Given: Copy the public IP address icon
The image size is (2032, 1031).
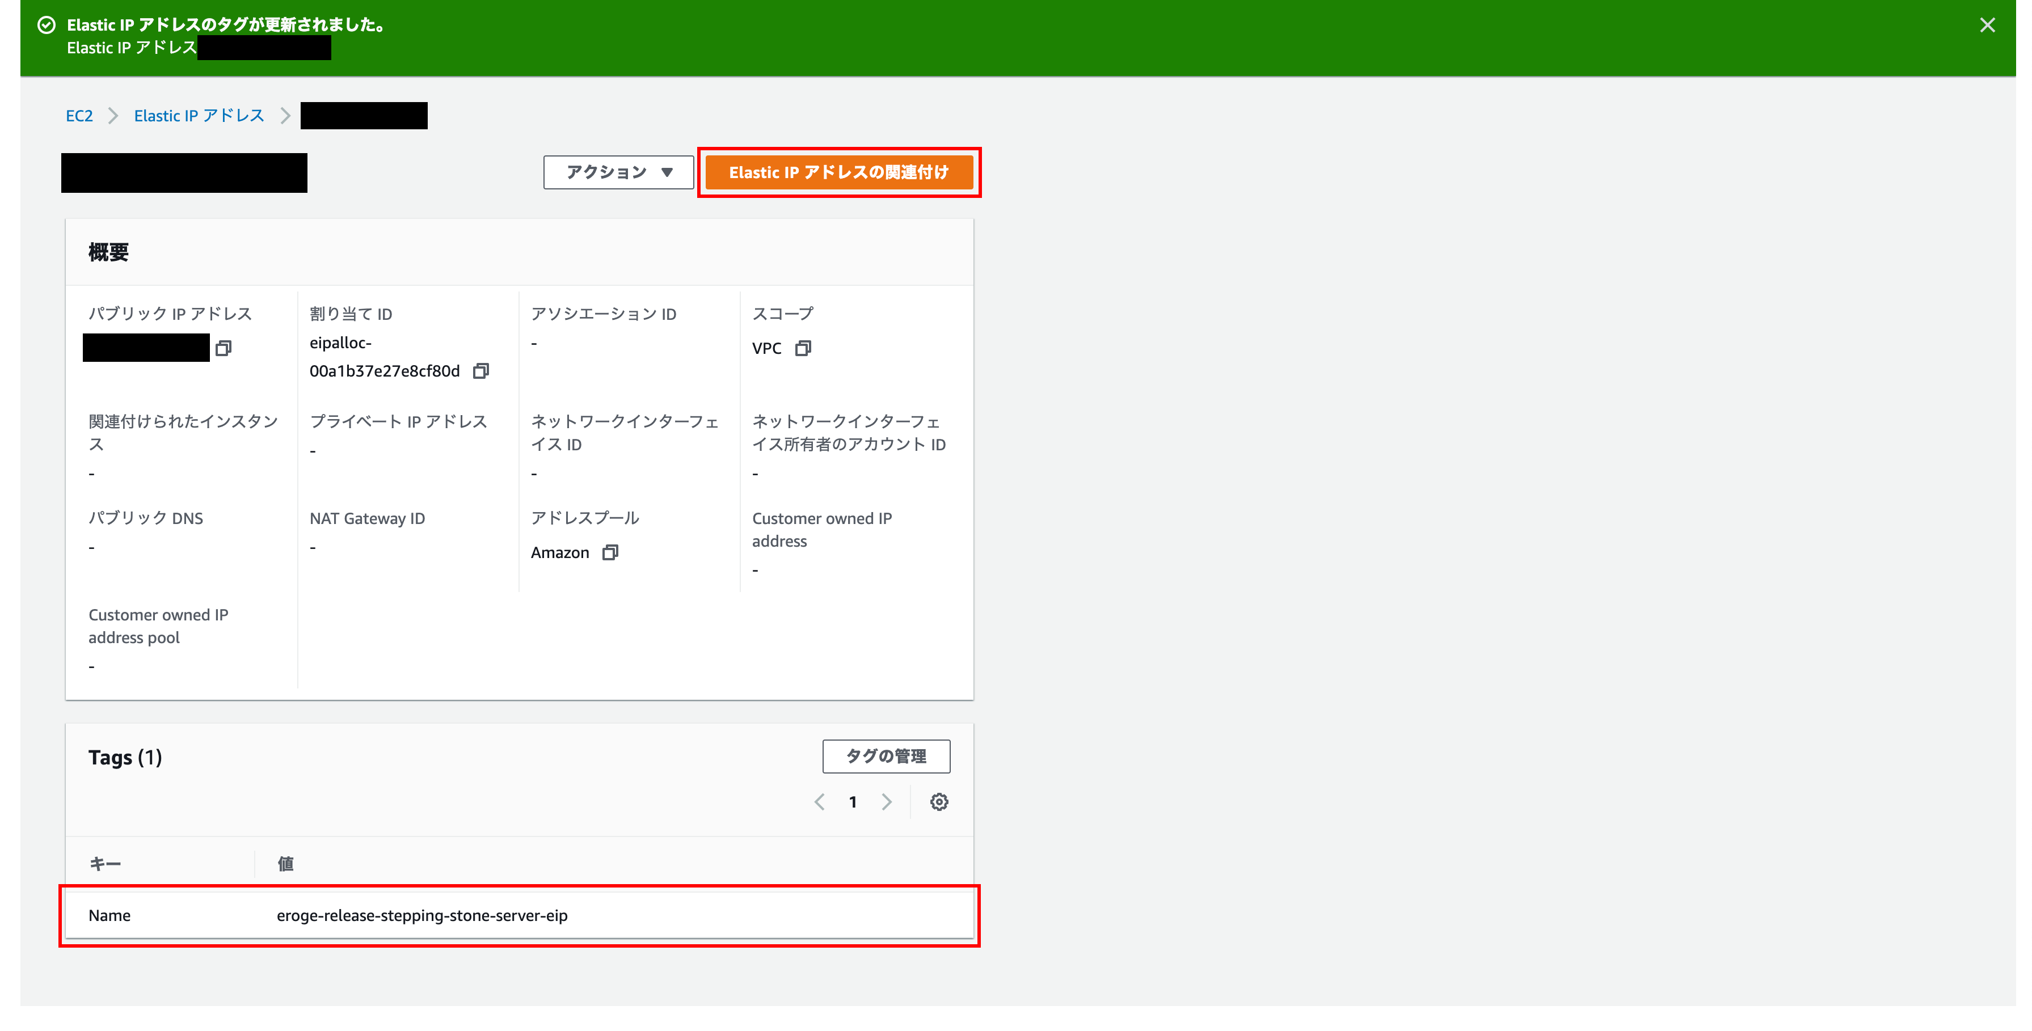Looking at the screenshot, I should tap(224, 348).
